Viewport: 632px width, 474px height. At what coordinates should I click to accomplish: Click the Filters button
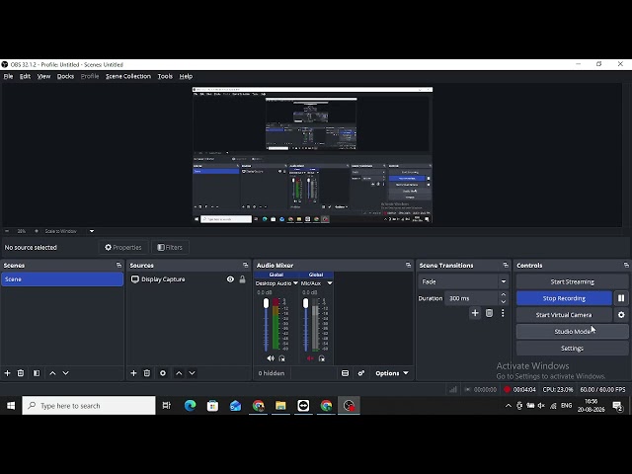(x=170, y=248)
